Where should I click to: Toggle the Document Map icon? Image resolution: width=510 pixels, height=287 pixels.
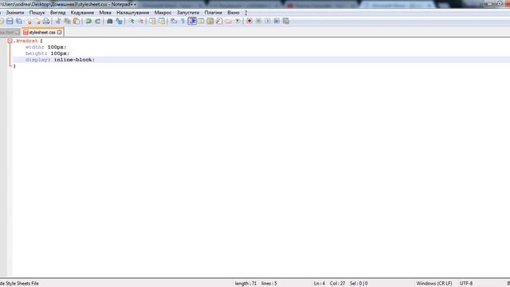pos(210,22)
